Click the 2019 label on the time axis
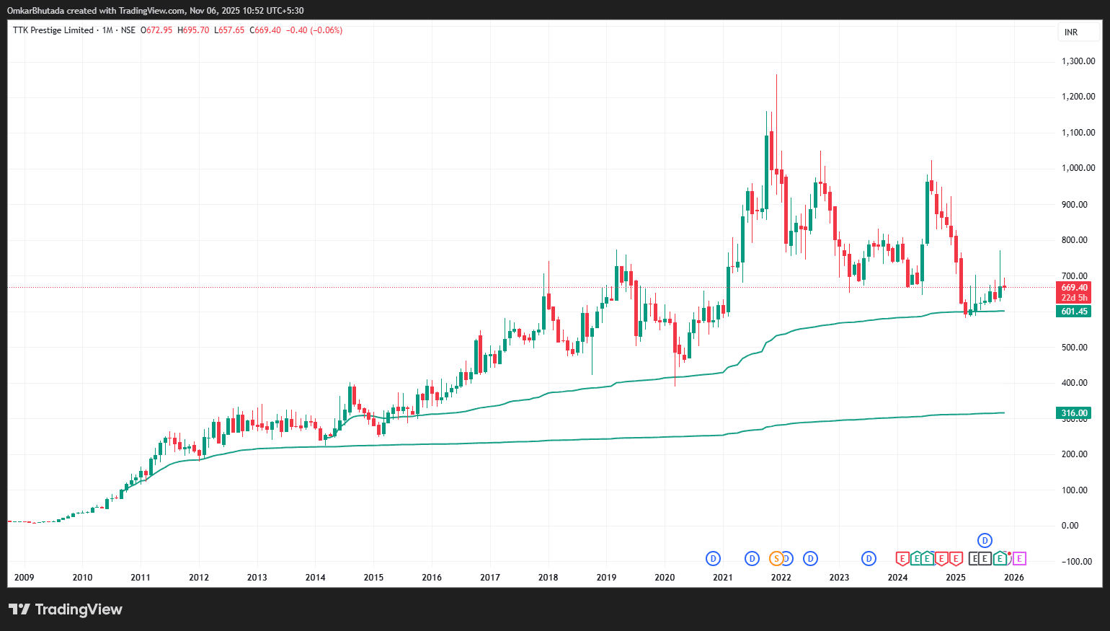The height and width of the screenshot is (631, 1110). [x=606, y=577]
